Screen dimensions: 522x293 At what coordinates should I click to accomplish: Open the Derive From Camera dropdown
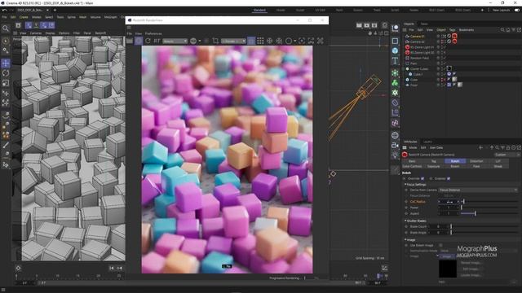(x=478, y=190)
